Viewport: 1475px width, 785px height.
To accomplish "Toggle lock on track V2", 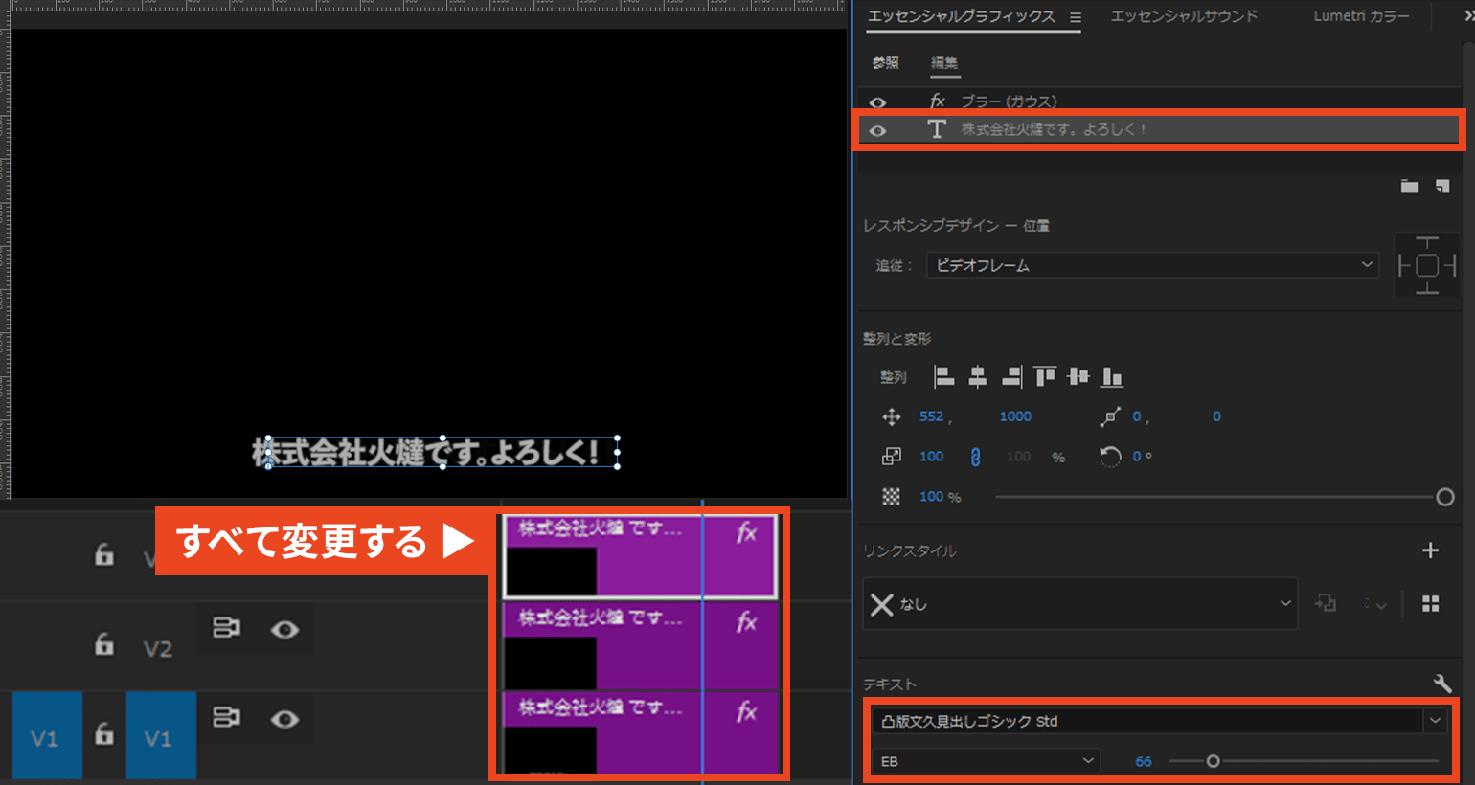I will click(104, 644).
